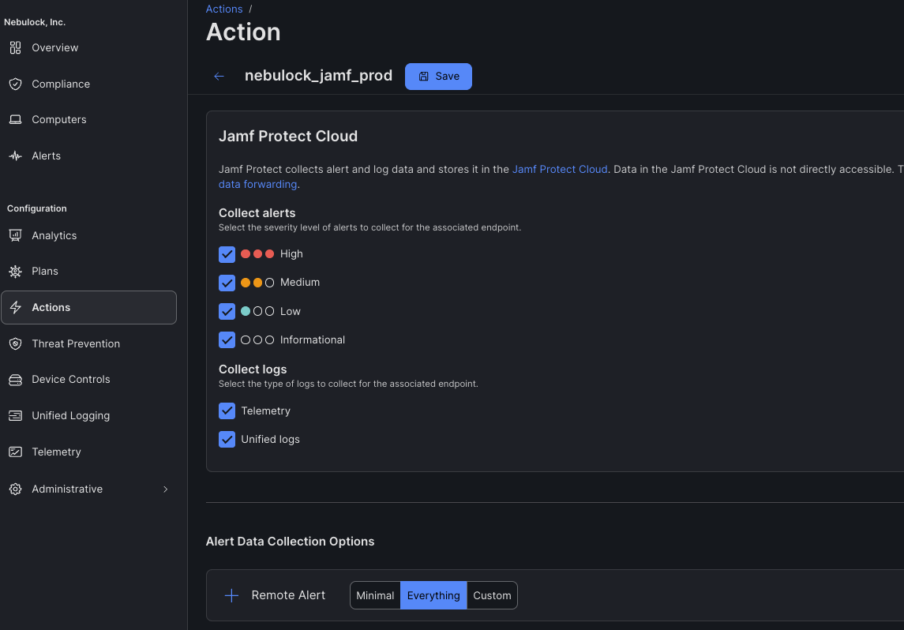
Task: Click the Plans wheel icon
Action: pos(16,272)
